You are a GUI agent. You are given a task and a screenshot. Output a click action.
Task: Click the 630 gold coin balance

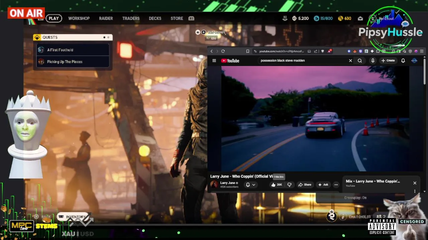tap(344, 18)
